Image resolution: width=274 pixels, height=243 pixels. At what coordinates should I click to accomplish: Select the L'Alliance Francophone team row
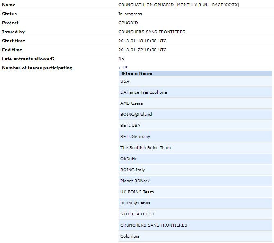point(195,92)
